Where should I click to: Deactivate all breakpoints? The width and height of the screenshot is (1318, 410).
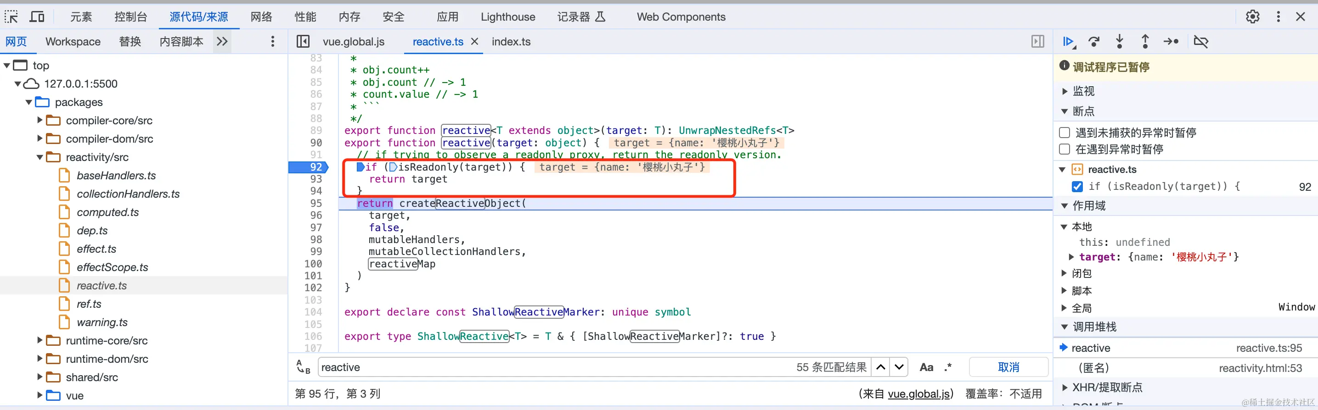tap(1201, 41)
